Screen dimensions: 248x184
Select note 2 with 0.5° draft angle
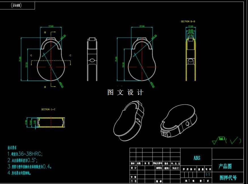(x=22, y=160)
